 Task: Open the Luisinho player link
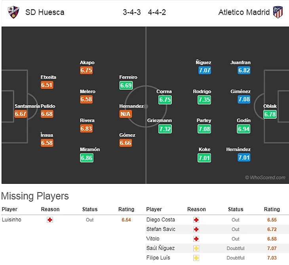11,220
